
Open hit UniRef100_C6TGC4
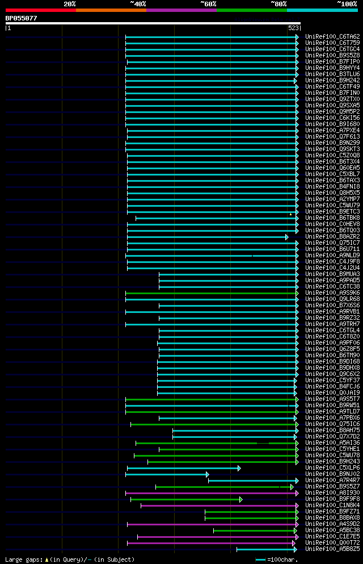click(x=332, y=49)
